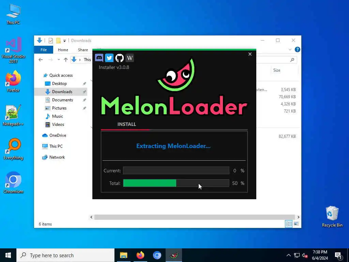Select Videos in navigation pane
Image resolution: width=349 pixels, height=262 pixels.
(58, 124)
